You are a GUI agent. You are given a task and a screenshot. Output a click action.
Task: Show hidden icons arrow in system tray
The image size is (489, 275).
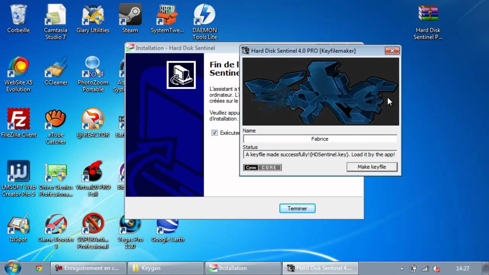[x=402, y=269]
